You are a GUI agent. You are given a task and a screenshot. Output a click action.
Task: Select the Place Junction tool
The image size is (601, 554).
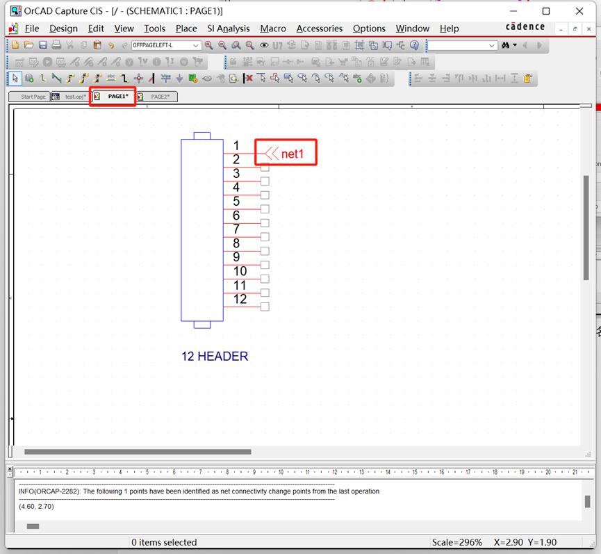(139, 78)
